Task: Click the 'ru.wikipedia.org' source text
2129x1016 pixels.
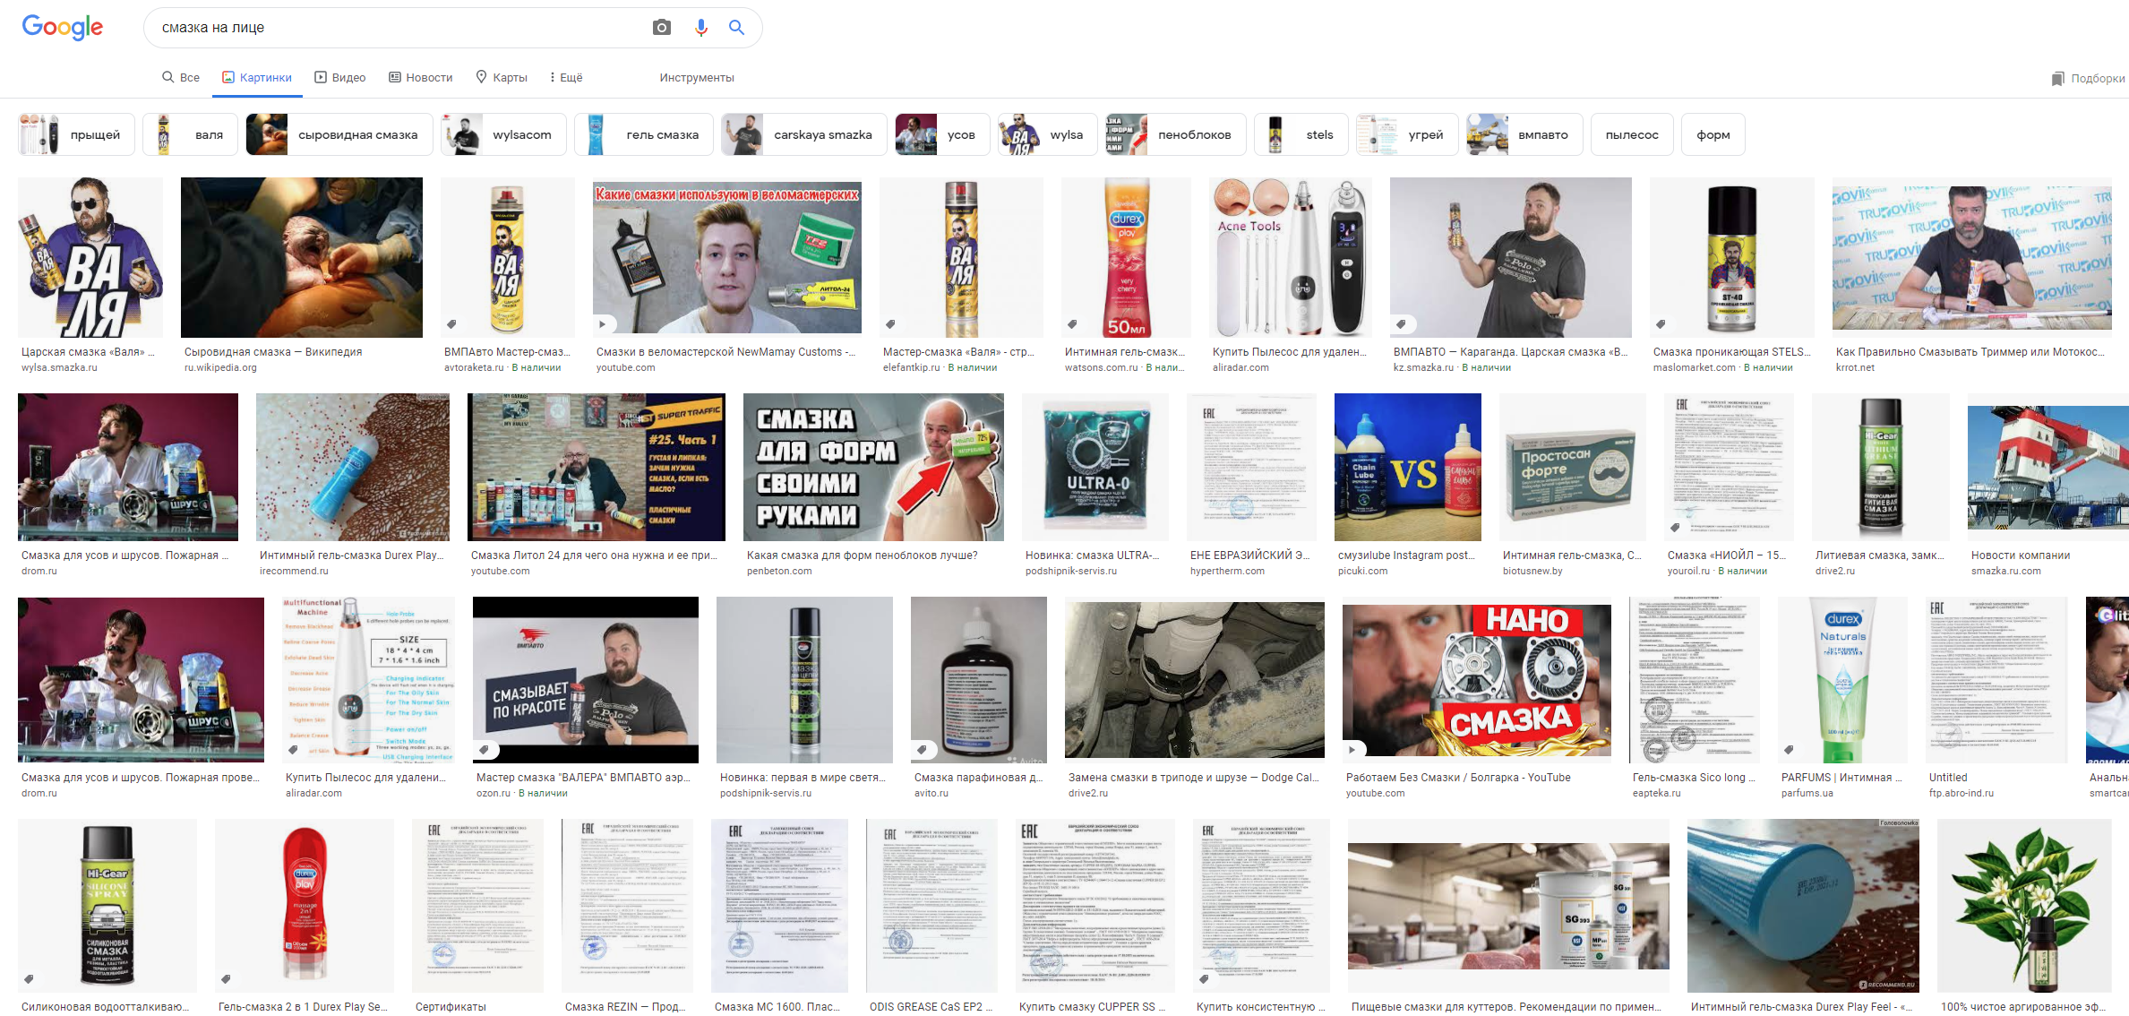Action: coord(220,367)
